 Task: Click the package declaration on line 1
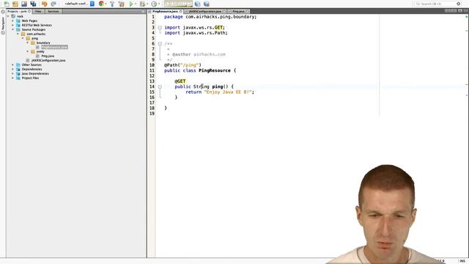[210, 17]
